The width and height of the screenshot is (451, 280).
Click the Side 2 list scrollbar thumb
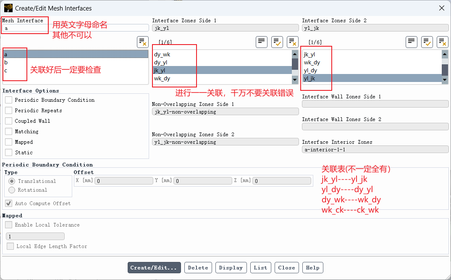click(445, 70)
